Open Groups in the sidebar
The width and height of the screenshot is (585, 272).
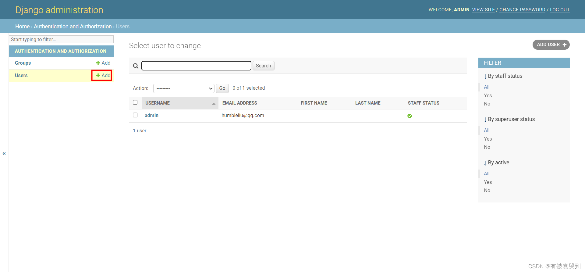[x=23, y=63]
